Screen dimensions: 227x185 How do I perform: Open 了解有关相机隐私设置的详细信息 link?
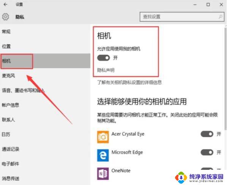(x=129, y=82)
